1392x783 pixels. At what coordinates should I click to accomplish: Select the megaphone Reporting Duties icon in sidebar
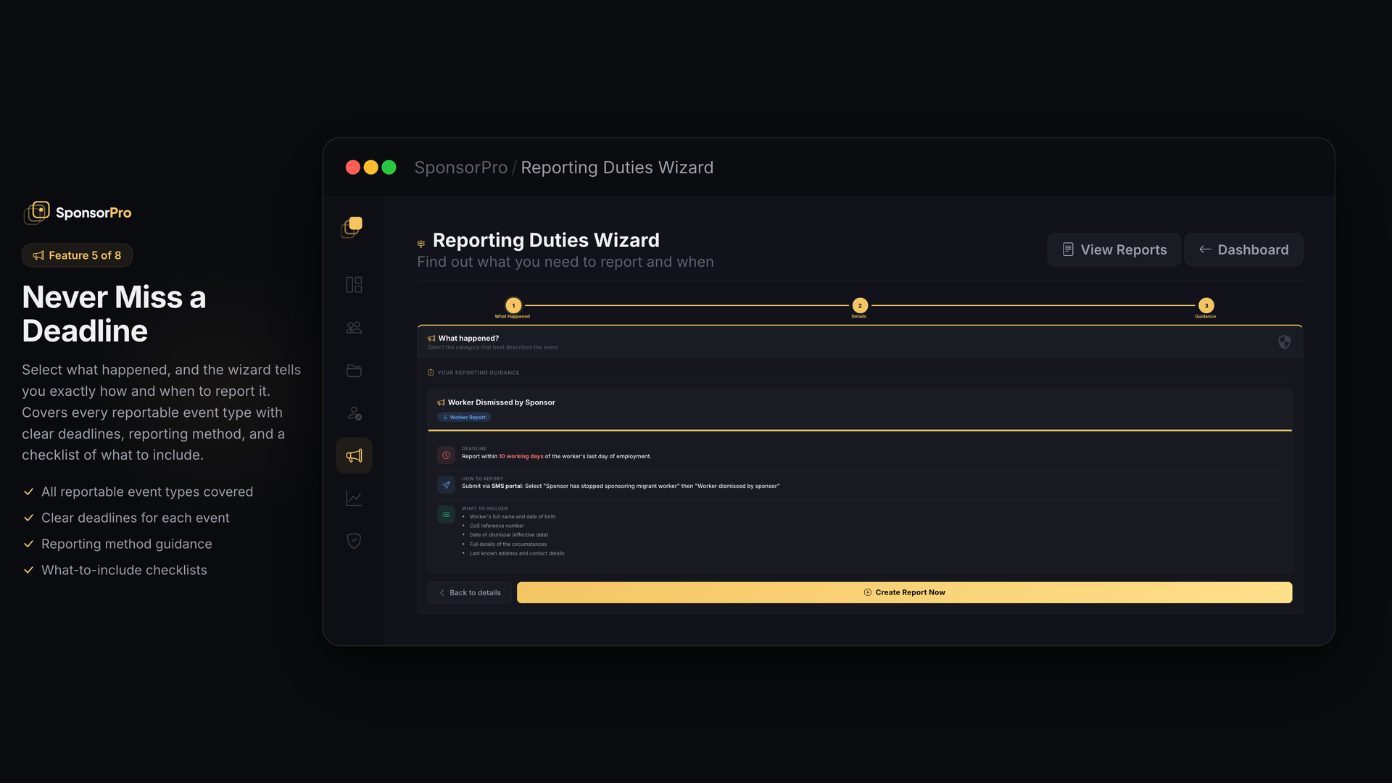[354, 455]
